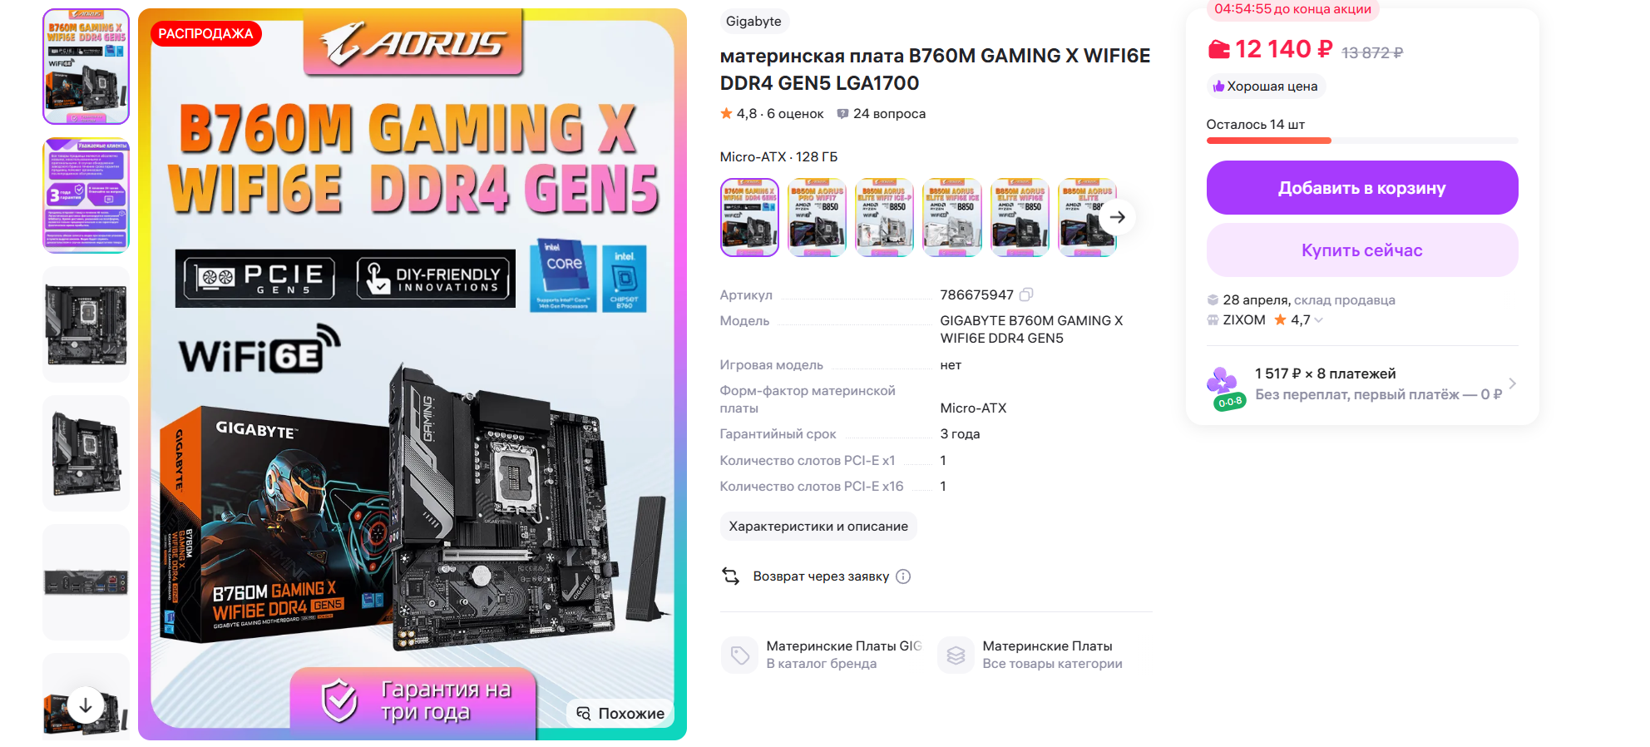This screenshot has width=1650, height=747.
Task: Click the category stack icon
Action: [956, 655]
